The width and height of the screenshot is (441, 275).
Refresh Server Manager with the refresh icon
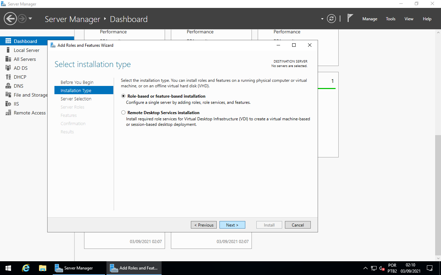pos(331,19)
